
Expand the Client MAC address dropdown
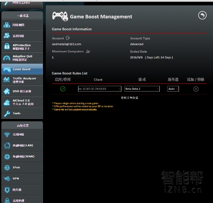pos(119,89)
